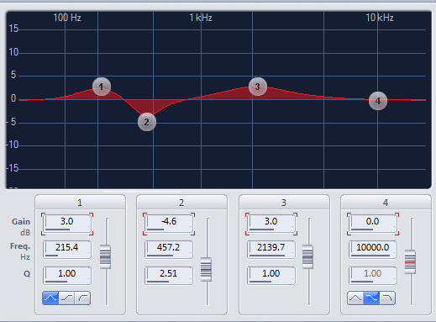Viewport: 436px width, 322px height.
Task: Click band 1 node on EQ graph
Action: point(102,87)
